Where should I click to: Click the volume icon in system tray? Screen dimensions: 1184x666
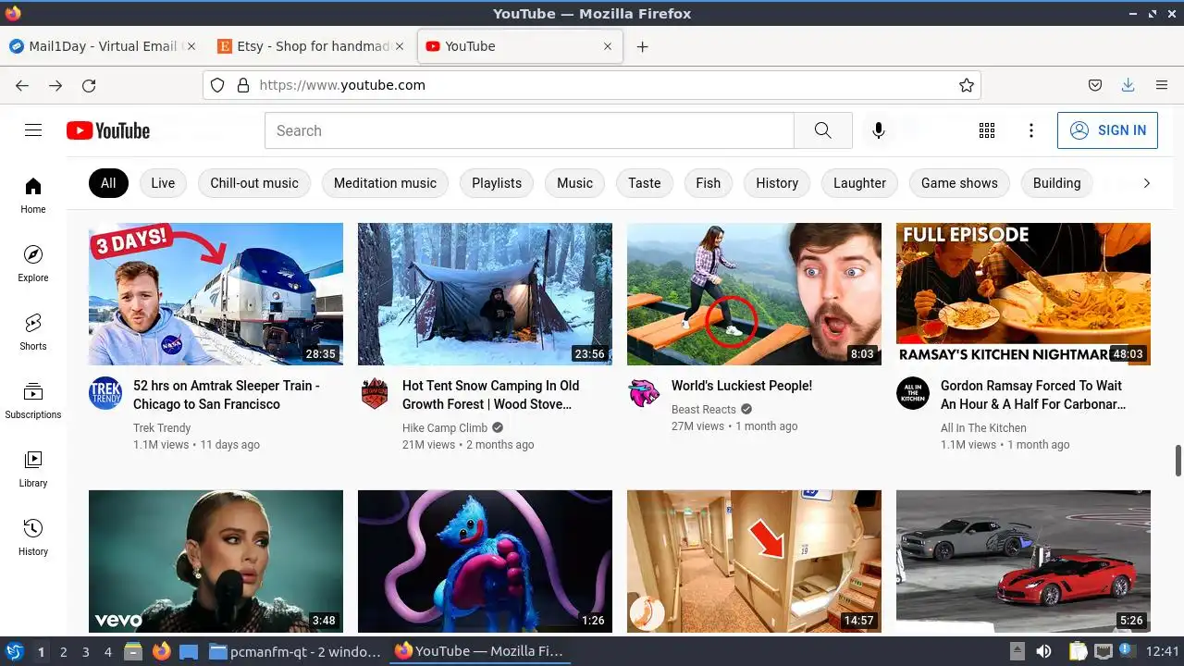[1043, 652]
